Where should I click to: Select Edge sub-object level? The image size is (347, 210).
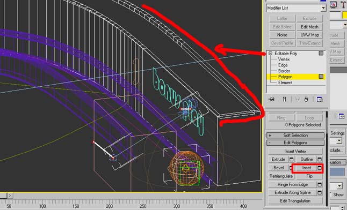click(283, 65)
